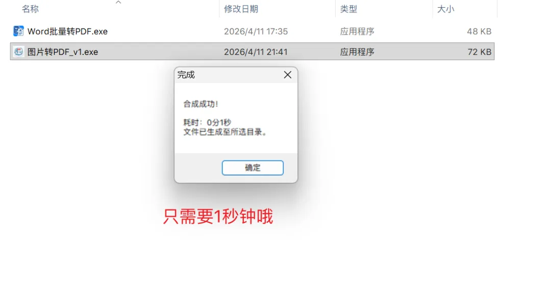
Task: Click the 耗时: 0分1秒 text line
Action: click(207, 122)
